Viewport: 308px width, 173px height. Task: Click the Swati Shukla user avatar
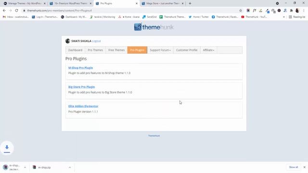click(x=68, y=41)
